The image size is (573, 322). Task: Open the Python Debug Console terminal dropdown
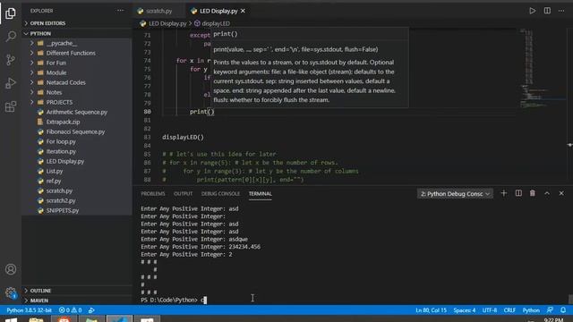coord(455,194)
